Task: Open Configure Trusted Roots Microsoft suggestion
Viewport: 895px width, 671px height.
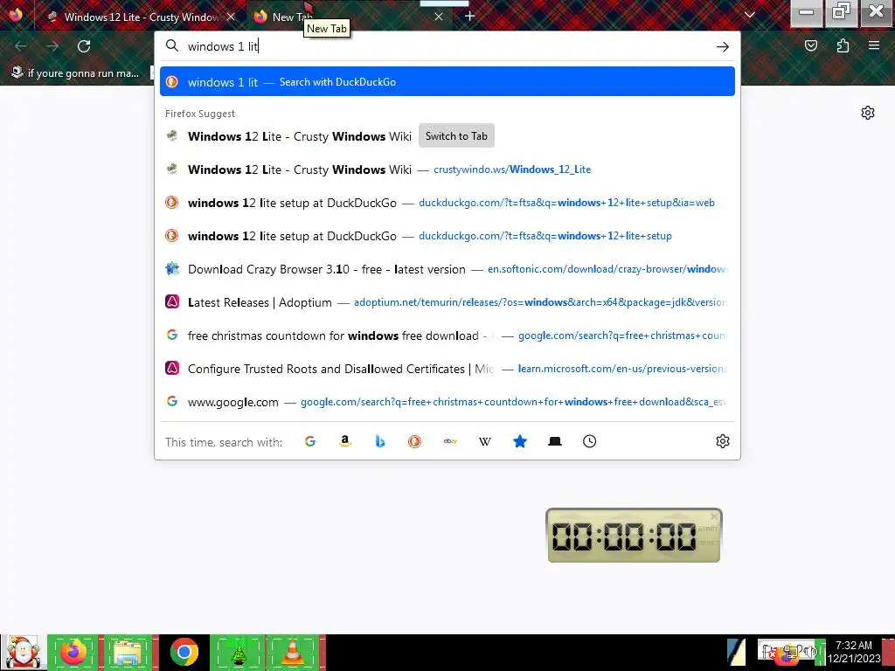Action: 447,369
